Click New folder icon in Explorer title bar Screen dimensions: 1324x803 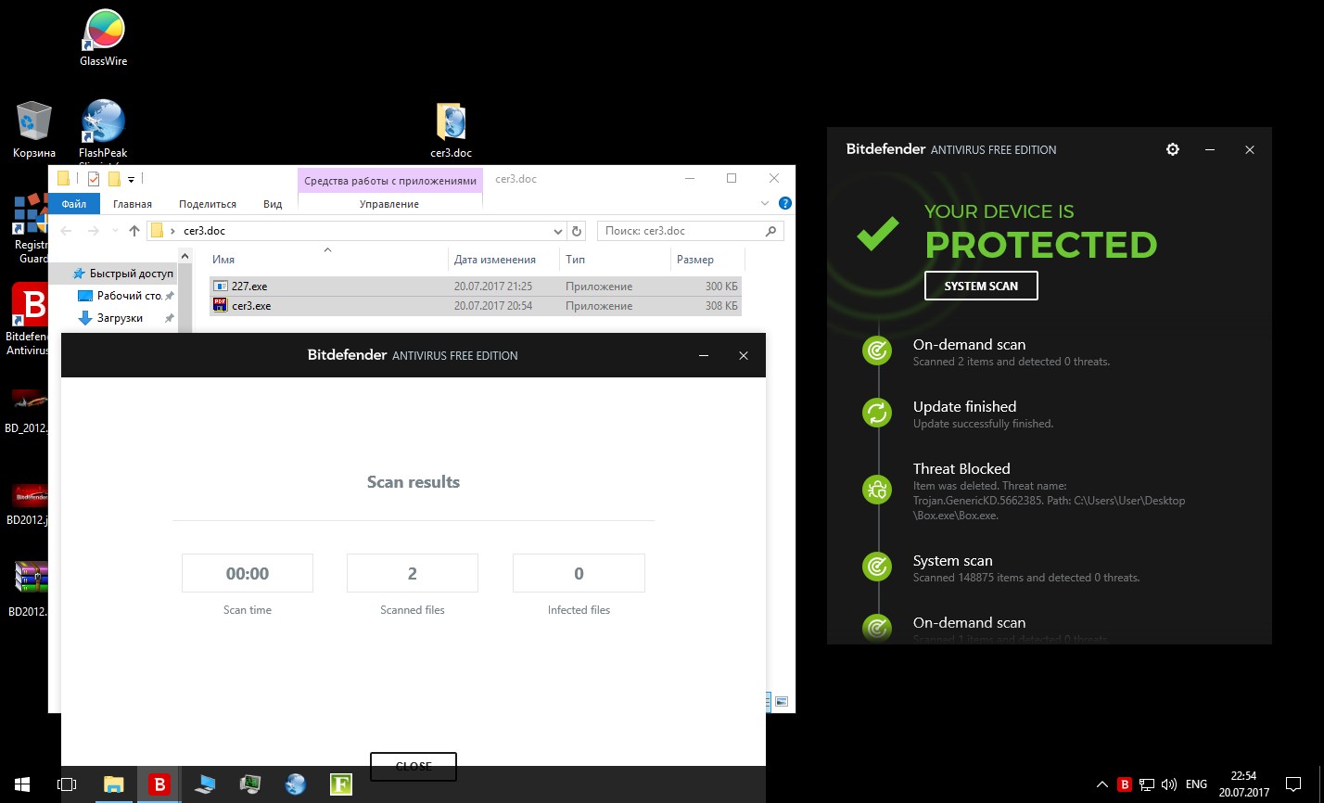(x=115, y=179)
